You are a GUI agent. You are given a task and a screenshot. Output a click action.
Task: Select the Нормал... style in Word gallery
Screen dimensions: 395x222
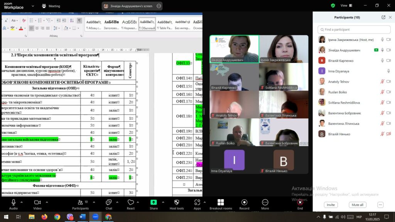coord(129,25)
